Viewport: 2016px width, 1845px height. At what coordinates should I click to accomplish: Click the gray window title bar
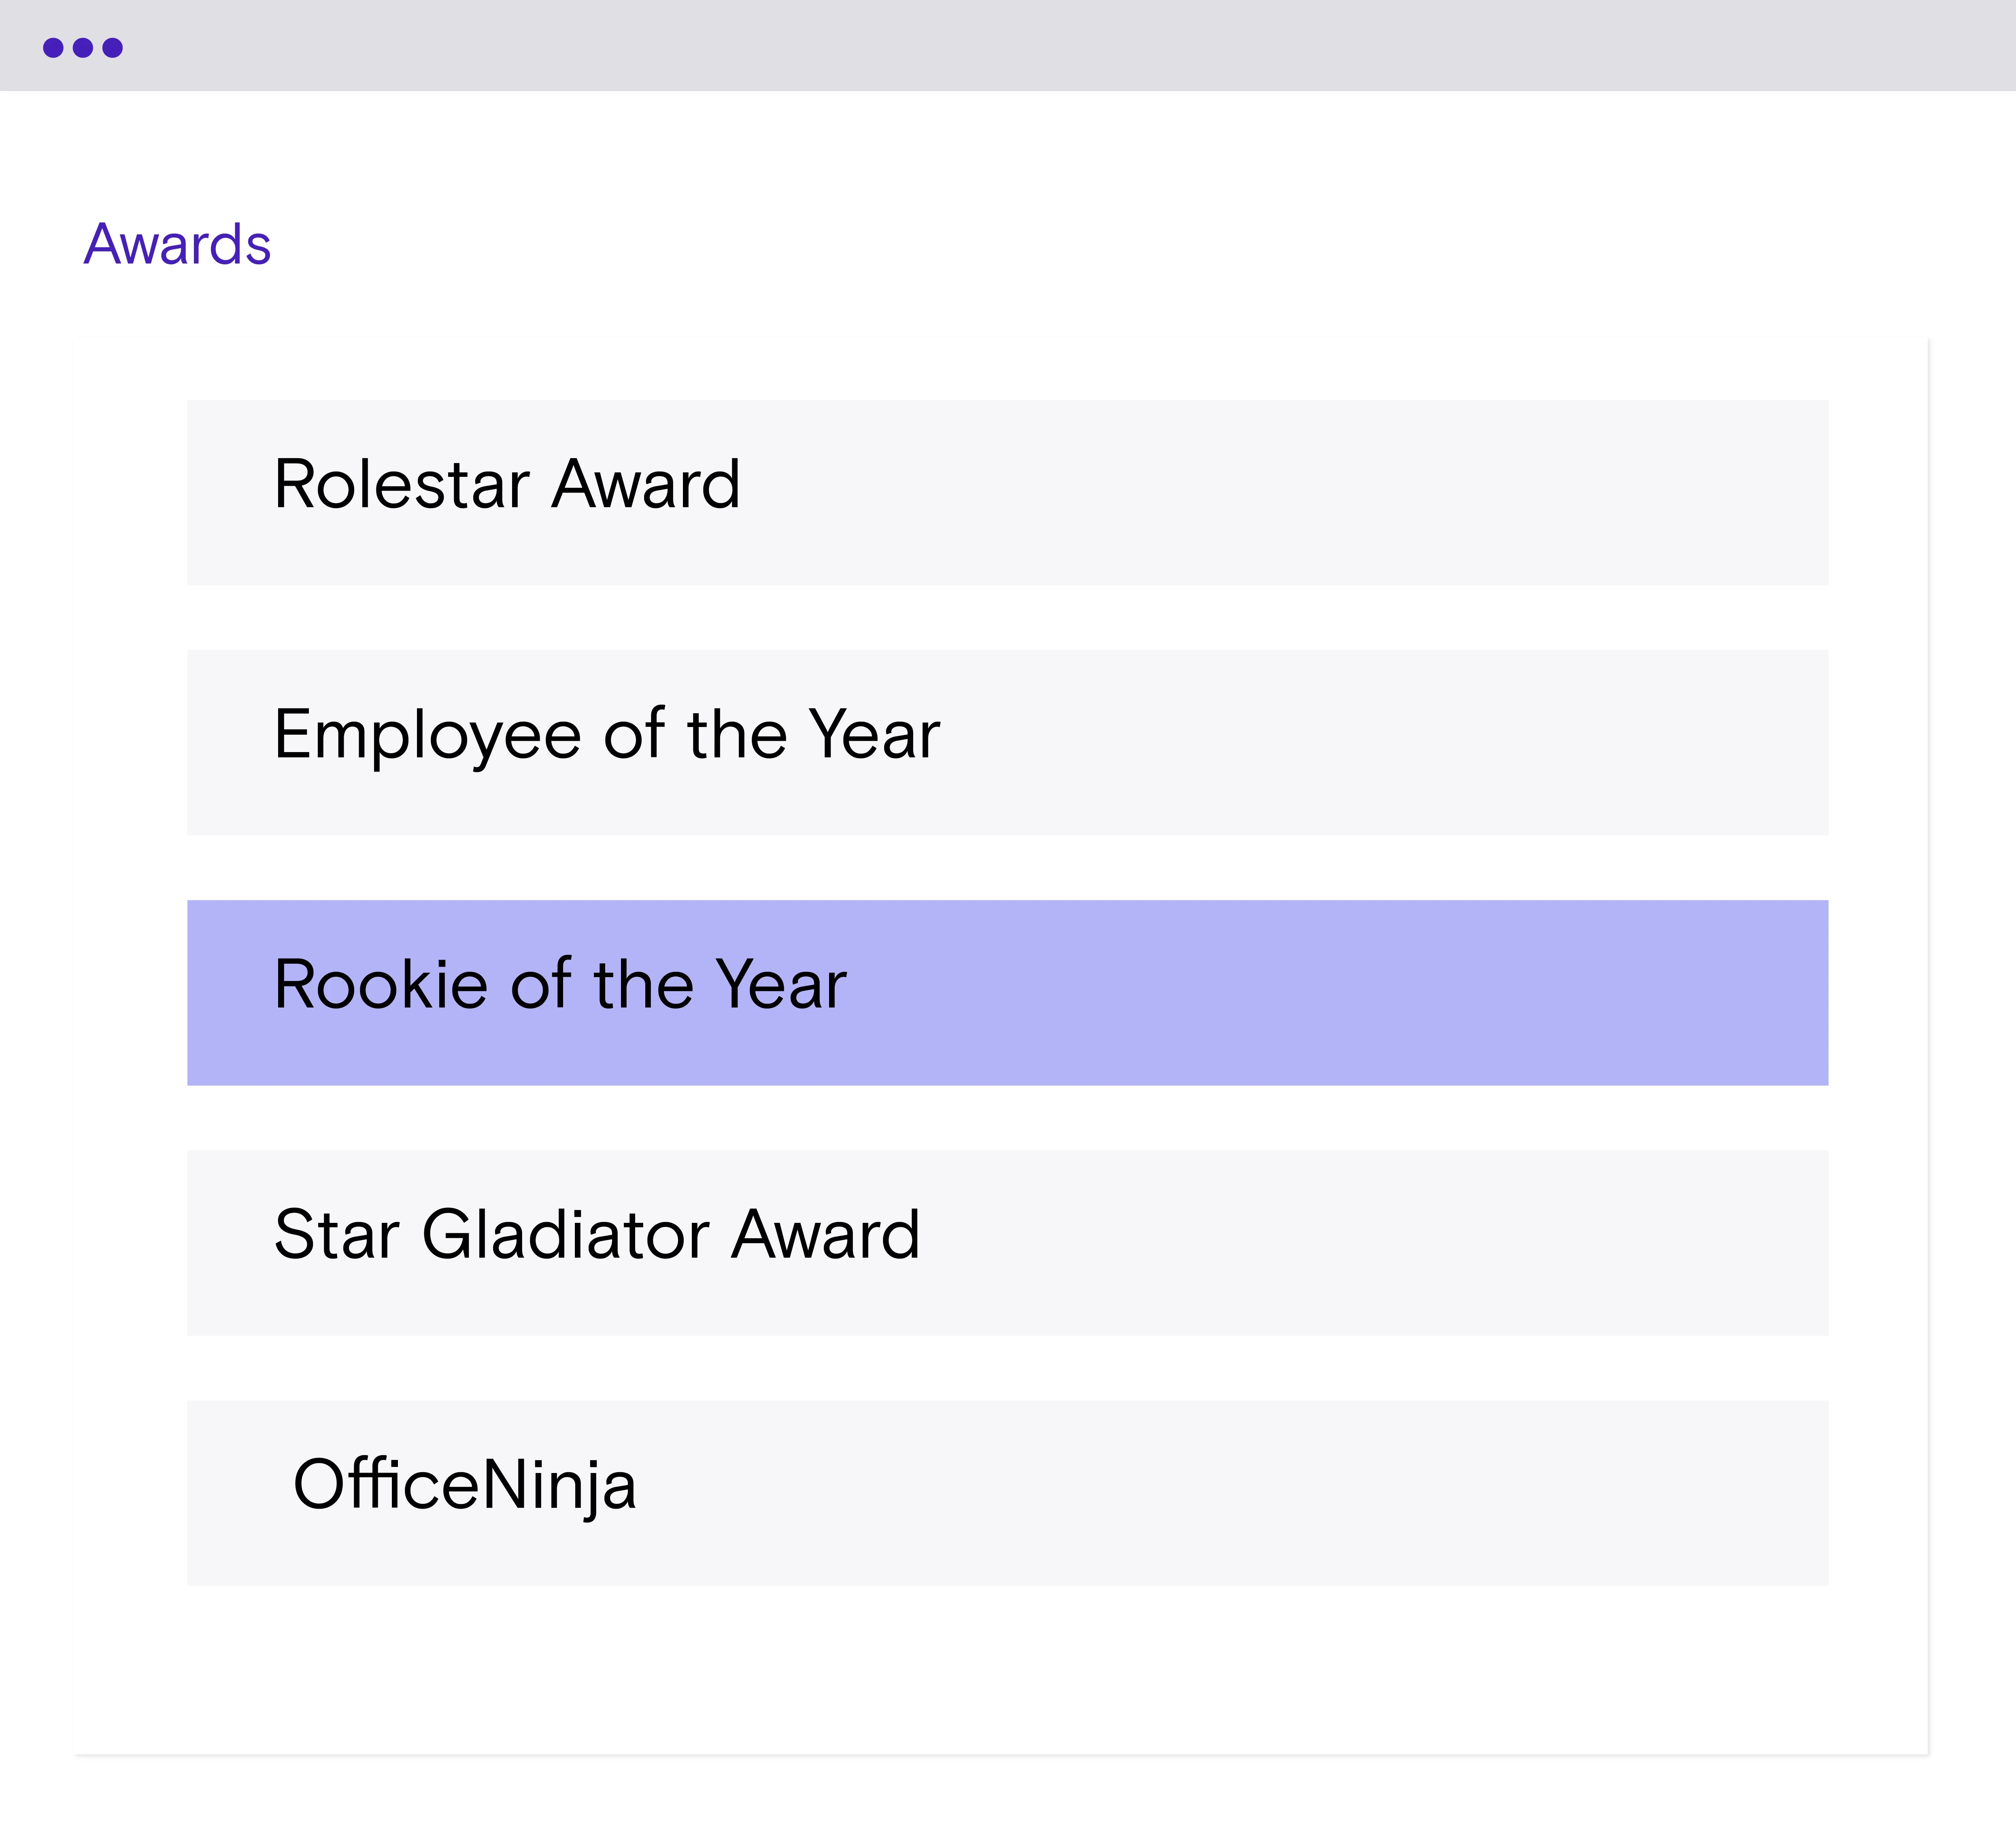pyautogui.click(x=1008, y=45)
